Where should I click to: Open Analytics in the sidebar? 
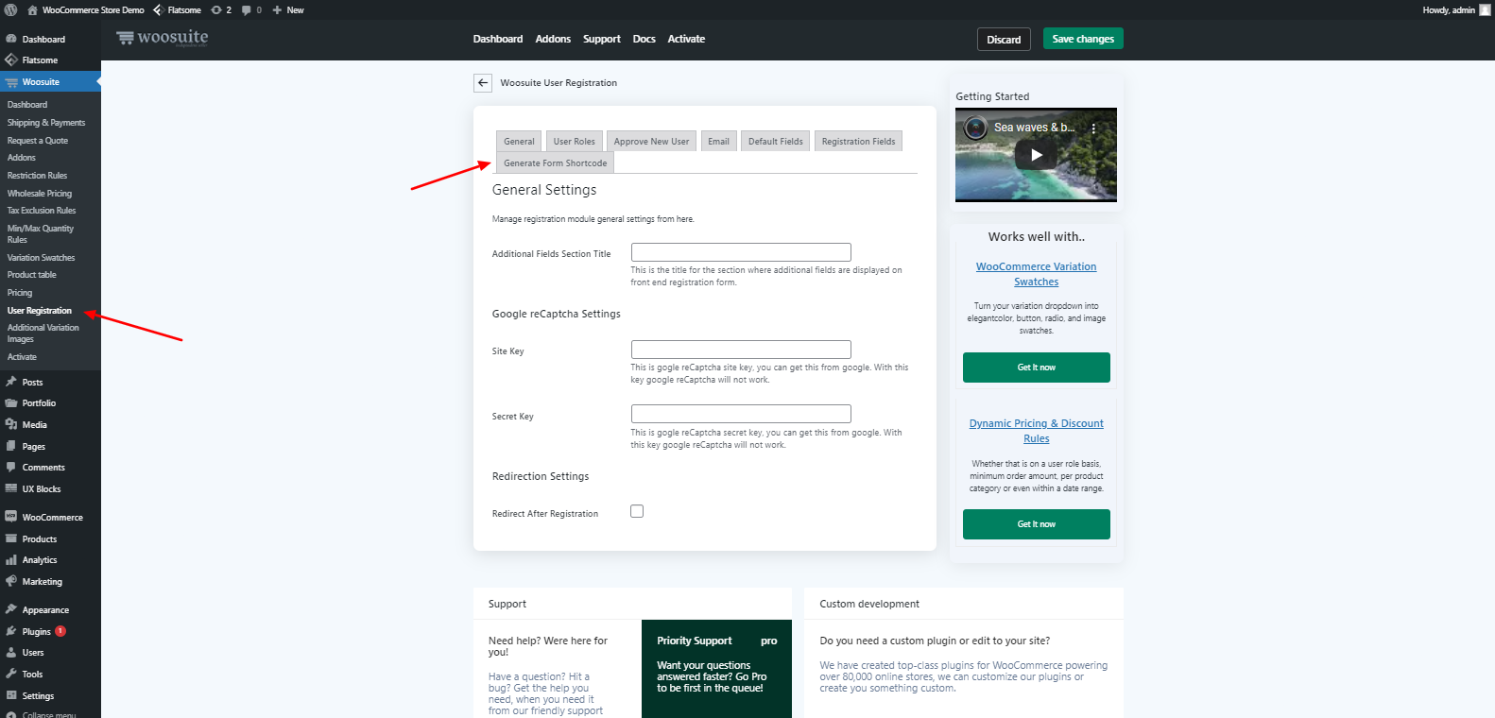coord(40,560)
